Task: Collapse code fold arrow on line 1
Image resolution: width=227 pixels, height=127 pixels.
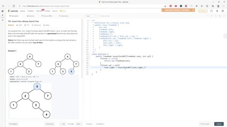Action: (89, 20)
